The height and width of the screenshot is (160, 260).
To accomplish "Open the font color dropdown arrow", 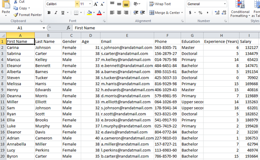I will pyautogui.click(x=104, y=12).
